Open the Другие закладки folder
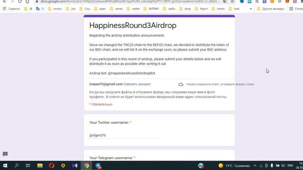This screenshot has height=170, width=303. click(x=270, y=8)
